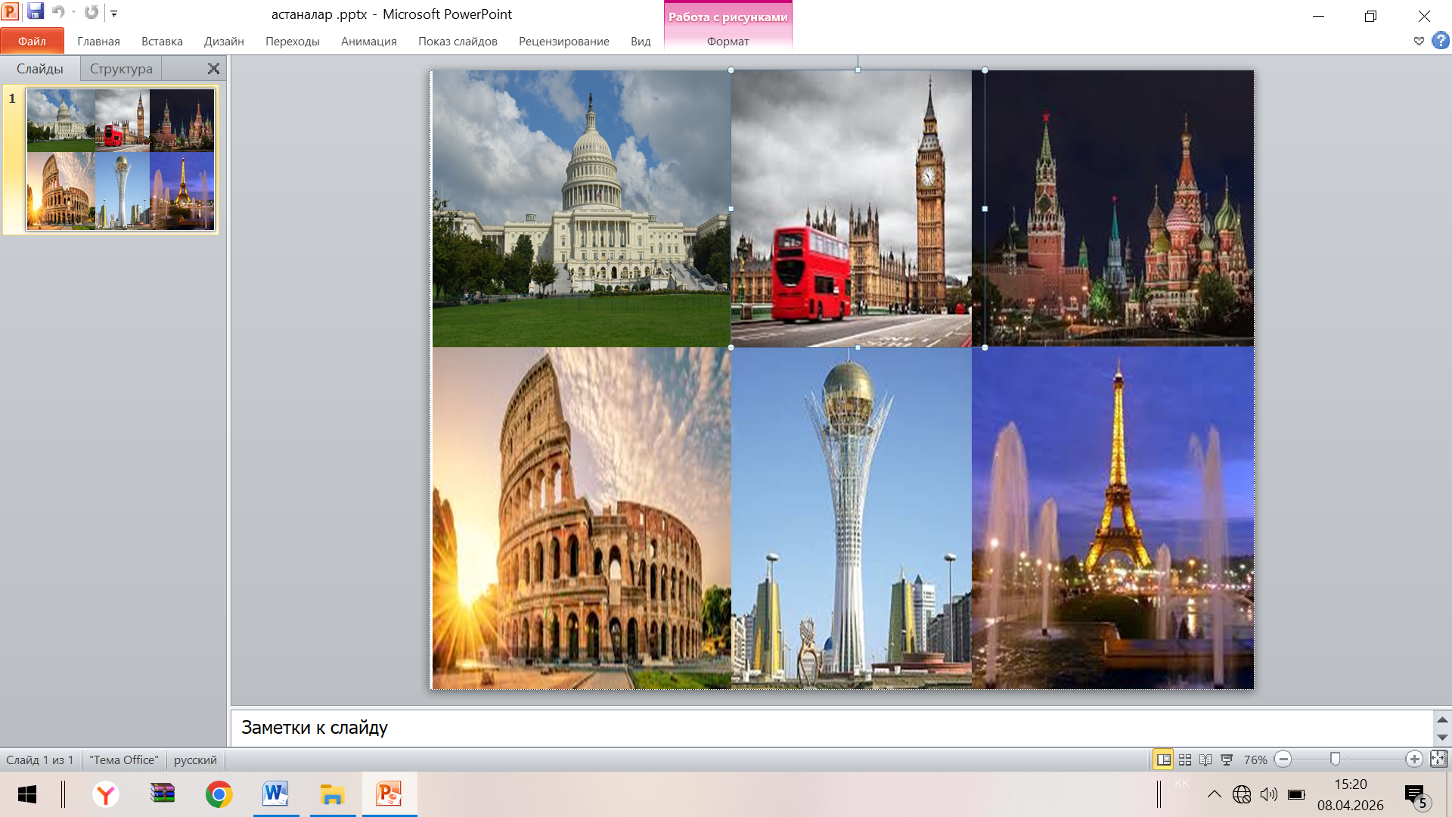Click the 76% zoom level button

(x=1255, y=760)
